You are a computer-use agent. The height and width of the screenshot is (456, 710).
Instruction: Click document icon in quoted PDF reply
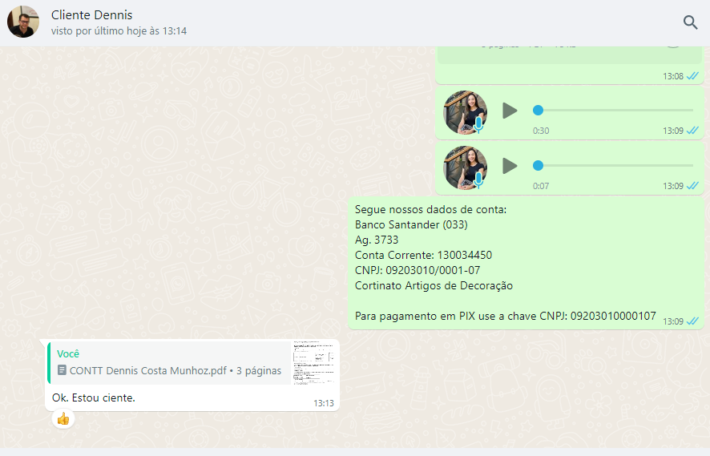click(x=62, y=370)
